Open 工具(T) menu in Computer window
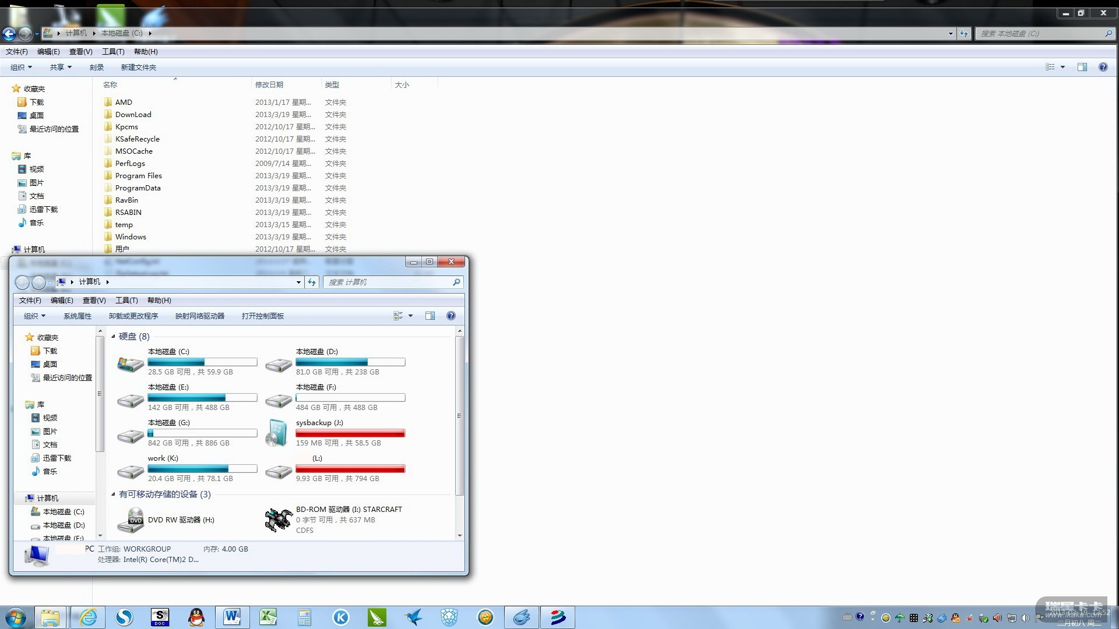Screen dimensions: 1119x629 point(126,300)
